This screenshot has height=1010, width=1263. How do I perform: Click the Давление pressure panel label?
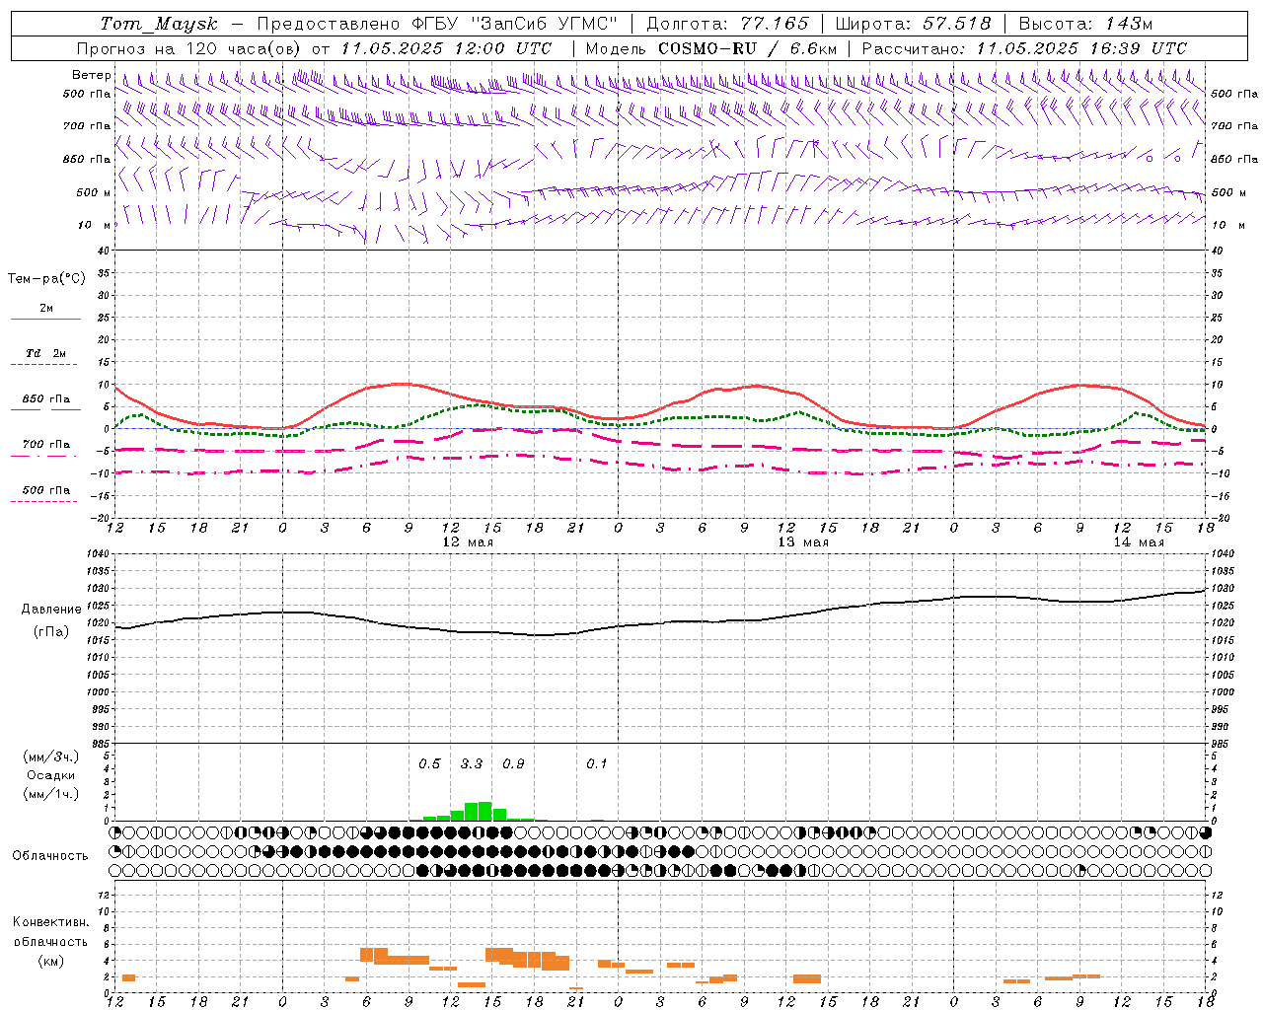coord(51,610)
